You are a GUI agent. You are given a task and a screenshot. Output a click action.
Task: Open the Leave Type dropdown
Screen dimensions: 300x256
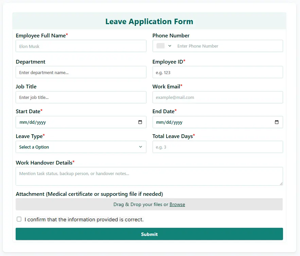81,147
